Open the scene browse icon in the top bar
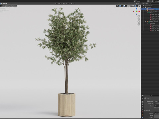The height and width of the screenshot is (119, 159). [x=135, y=1]
